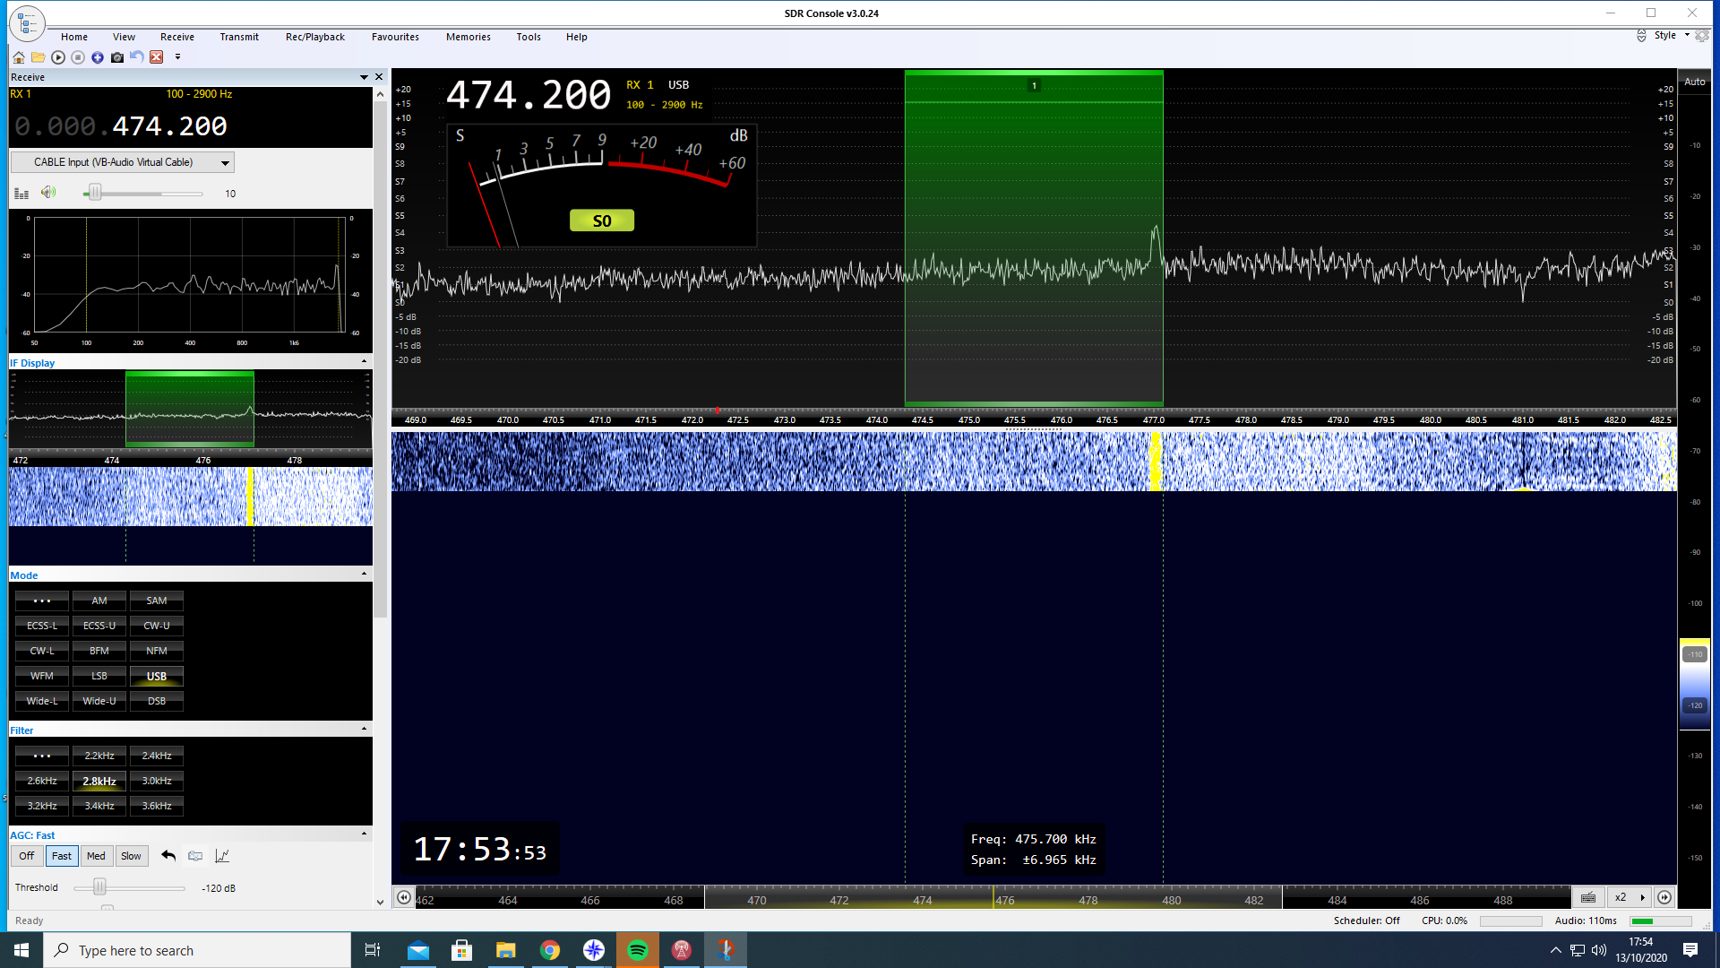The height and width of the screenshot is (968, 1720).
Task: Mute audio with the speaker icon
Action: click(x=48, y=193)
